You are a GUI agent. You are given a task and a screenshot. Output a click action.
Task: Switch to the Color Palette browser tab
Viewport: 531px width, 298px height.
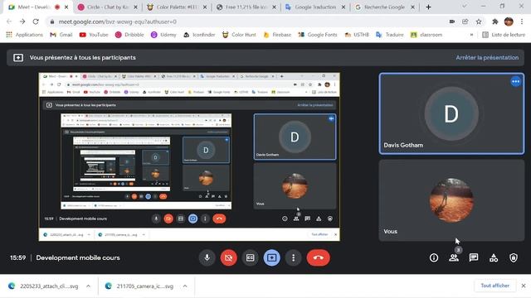[177, 7]
